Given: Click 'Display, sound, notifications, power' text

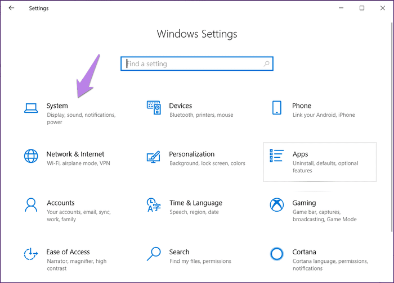Looking at the screenshot, I should click(x=81, y=118).
